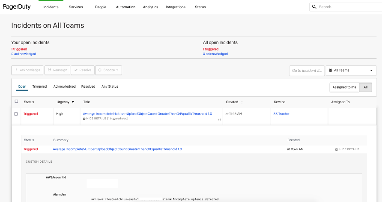382x202 pixels.
Task: Click the Resolve button
Action: tap(83, 70)
